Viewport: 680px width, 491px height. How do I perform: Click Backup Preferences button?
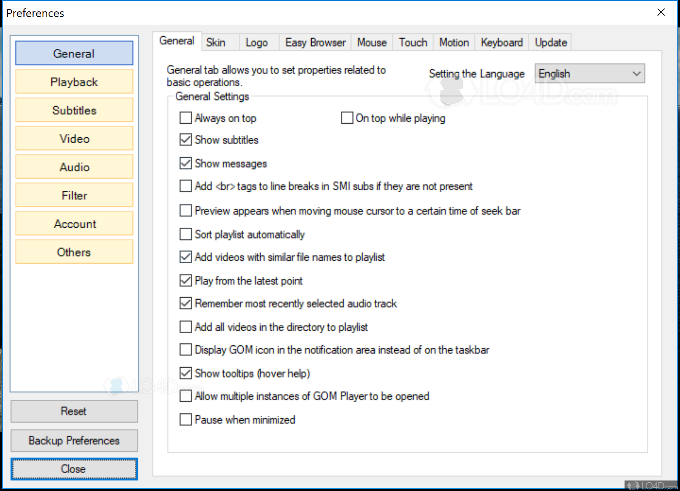coord(74,440)
